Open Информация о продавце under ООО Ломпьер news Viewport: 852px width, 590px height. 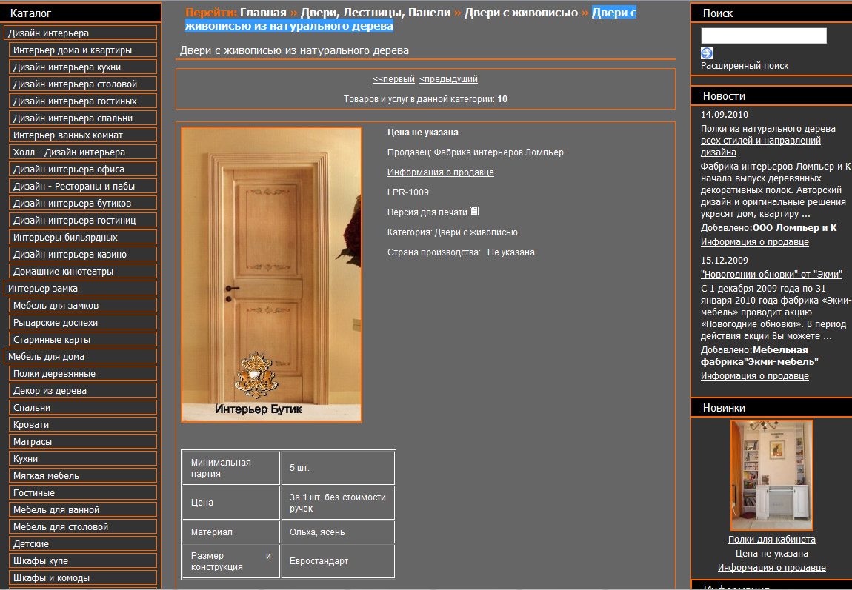point(754,242)
